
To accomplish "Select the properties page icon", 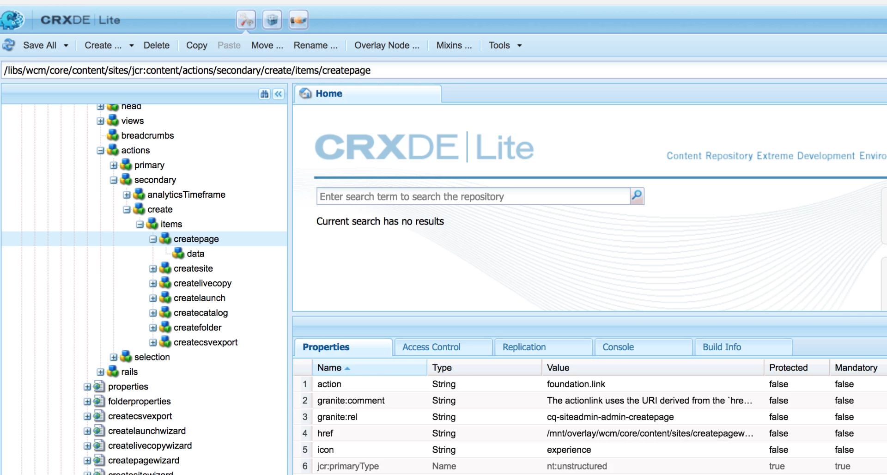I will [99, 387].
